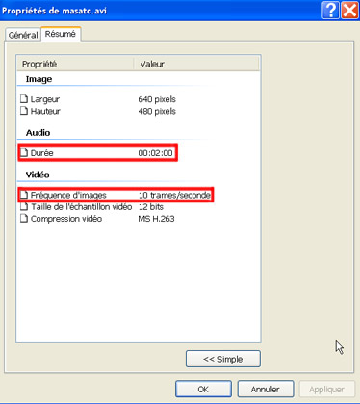The image size is (360, 404).
Task: Select the Fréquence d'images label
Action: (68, 195)
